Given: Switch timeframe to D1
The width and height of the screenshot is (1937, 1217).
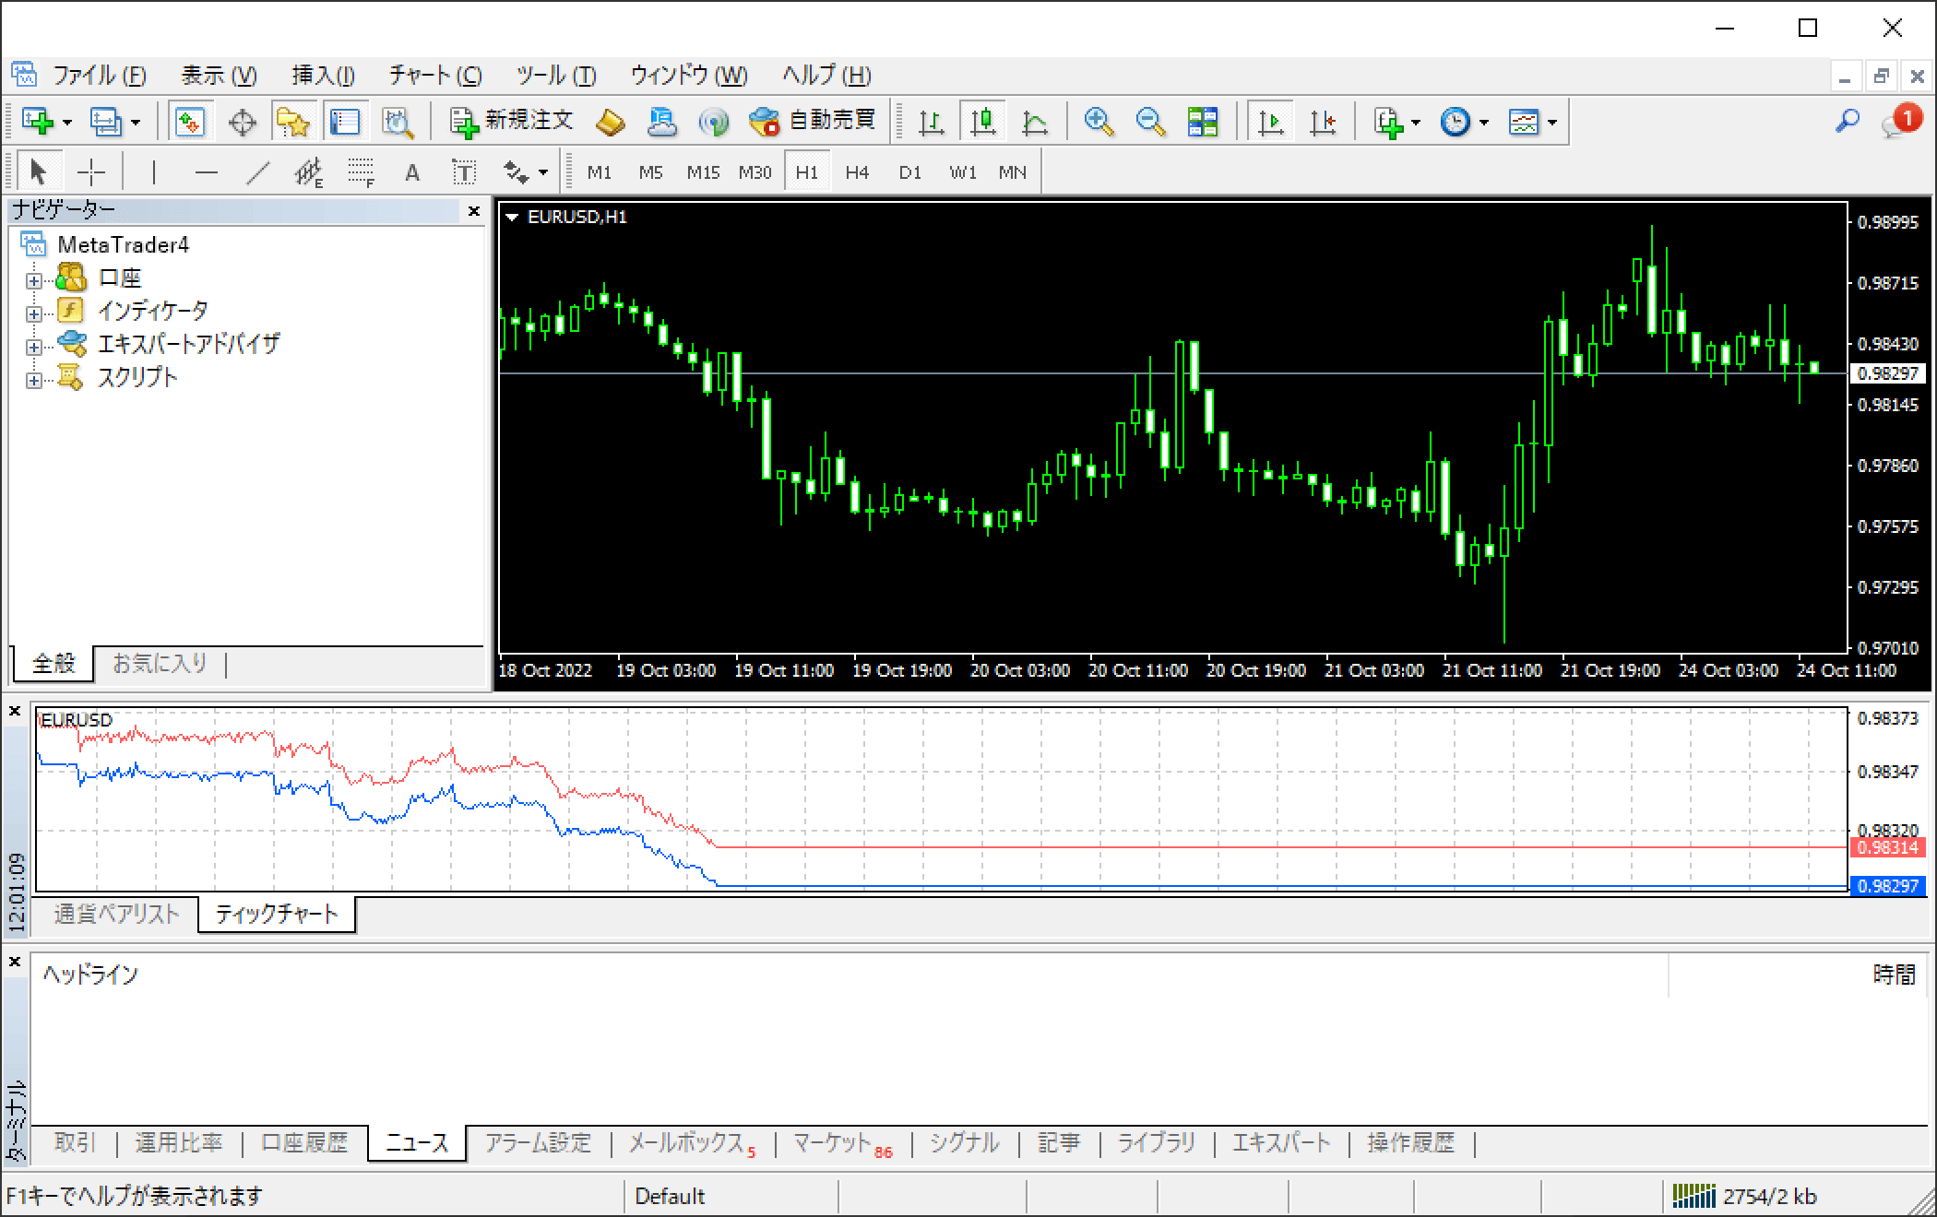Looking at the screenshot, I should (909, 172).
